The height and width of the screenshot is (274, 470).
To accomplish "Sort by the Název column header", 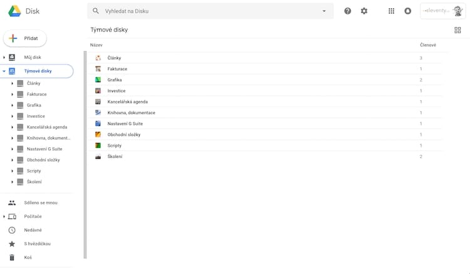I will pos(96,45).
